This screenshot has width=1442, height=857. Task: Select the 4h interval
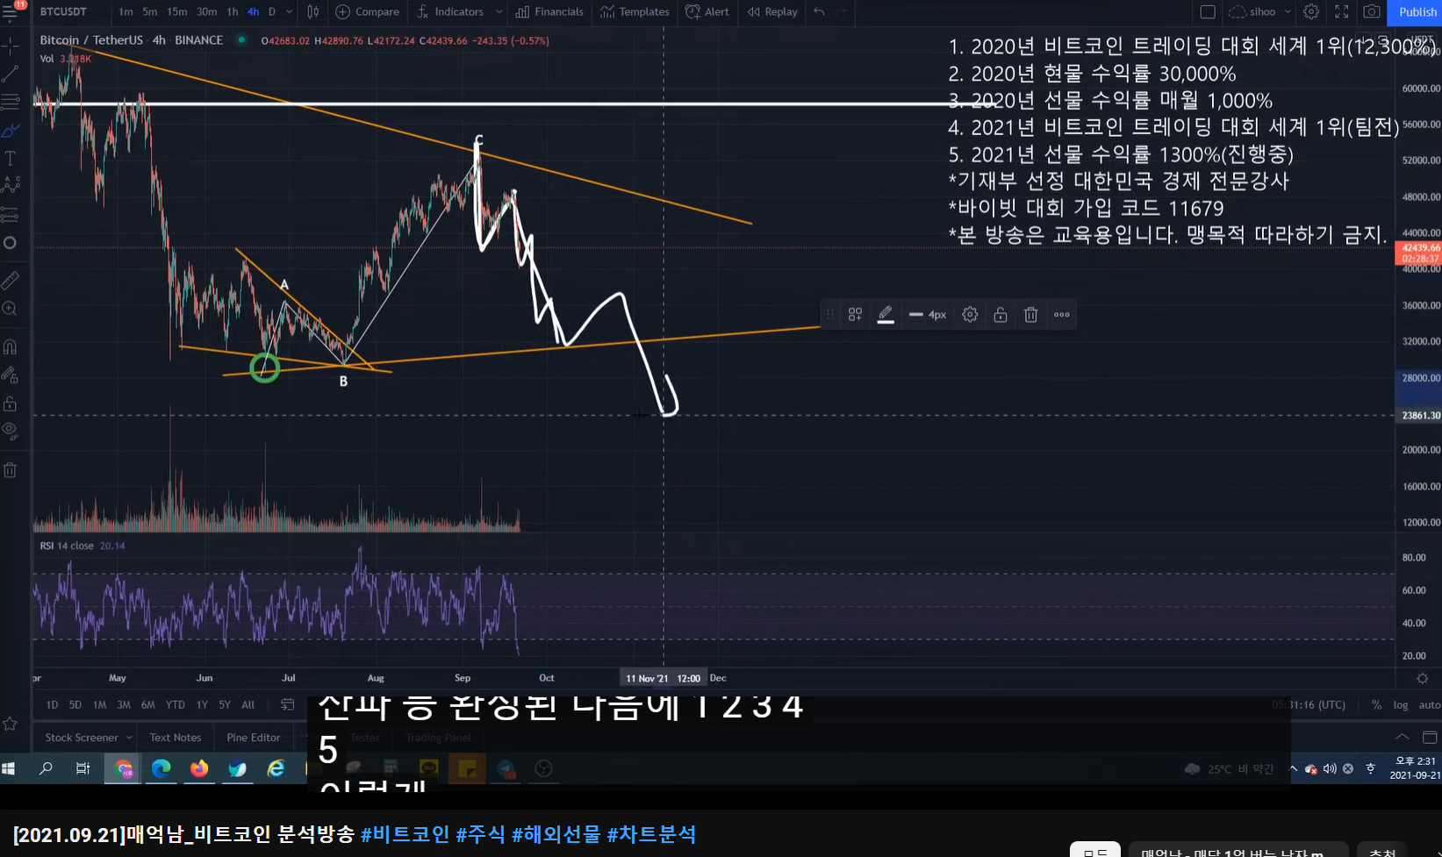pyautogui.click(x=253, y=11)
